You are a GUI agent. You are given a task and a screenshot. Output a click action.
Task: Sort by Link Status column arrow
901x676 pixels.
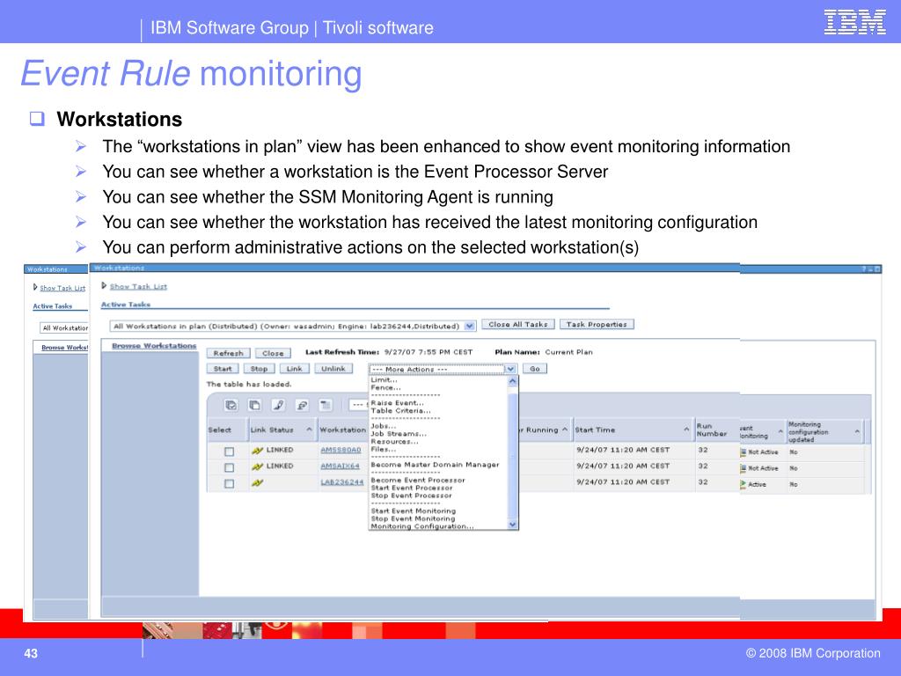pos(309,430)
